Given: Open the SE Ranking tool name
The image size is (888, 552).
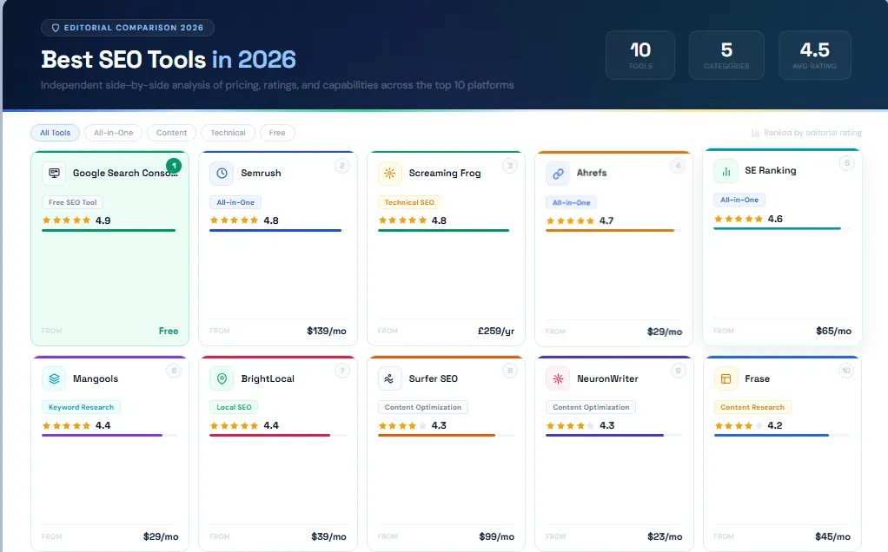Looking at the screenshot, I should [770, 171].
